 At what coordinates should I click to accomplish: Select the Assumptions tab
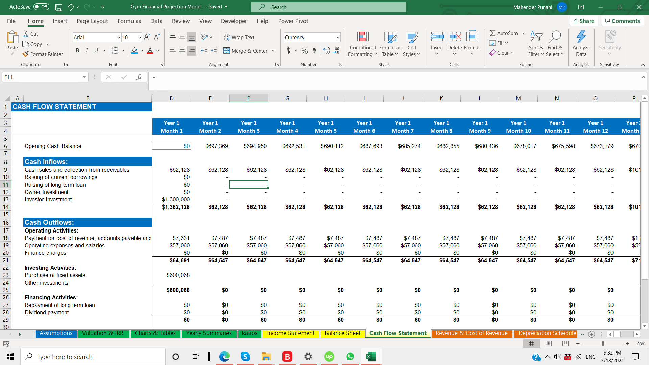(56, 333)
